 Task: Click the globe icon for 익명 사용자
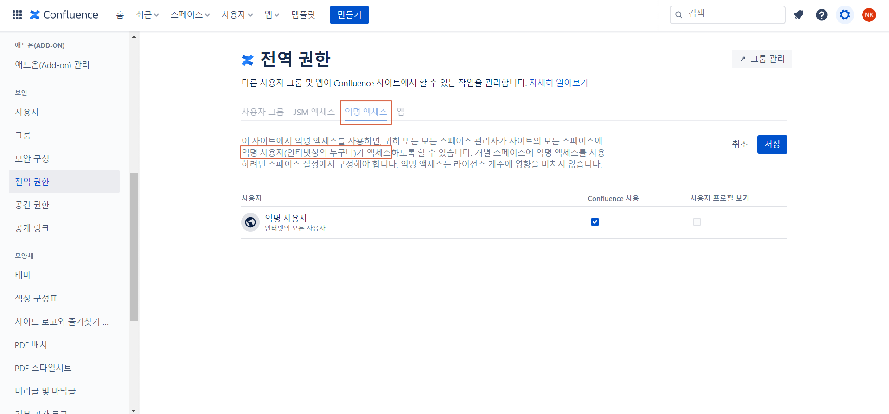pos(250,222)
